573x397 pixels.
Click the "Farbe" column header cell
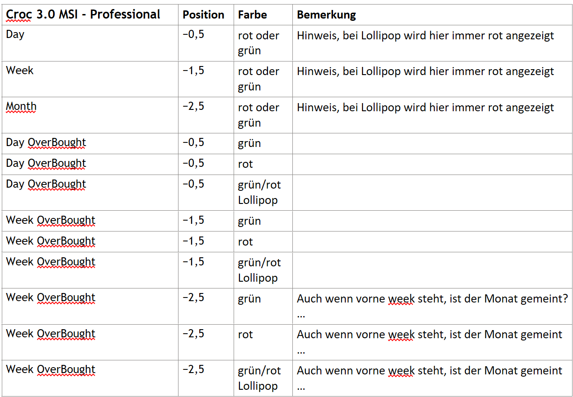[252, 15]
